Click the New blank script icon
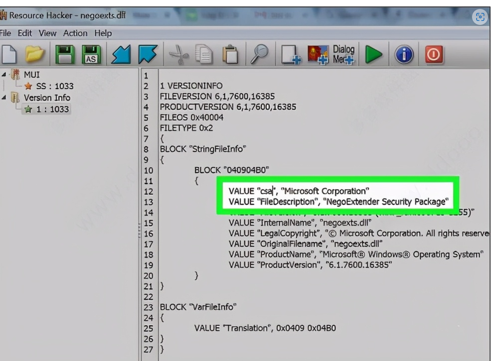This screenshot has width=494, height=361. [x=11, y=55]
